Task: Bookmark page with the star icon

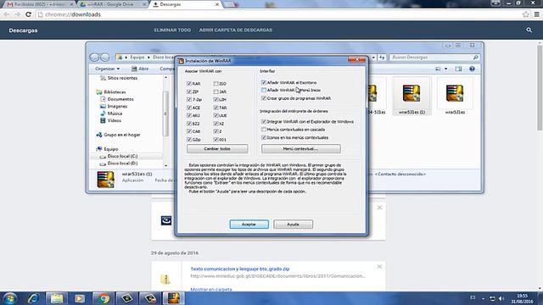Action: point(526,14)
